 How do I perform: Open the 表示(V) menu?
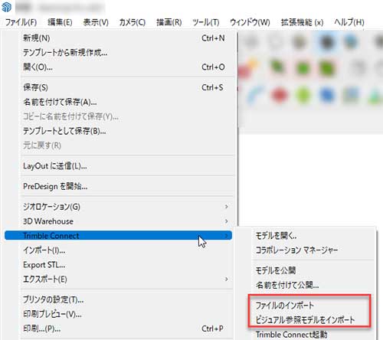96,22
